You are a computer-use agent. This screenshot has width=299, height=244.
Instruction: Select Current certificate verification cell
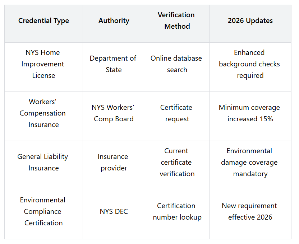coord(176,162)
